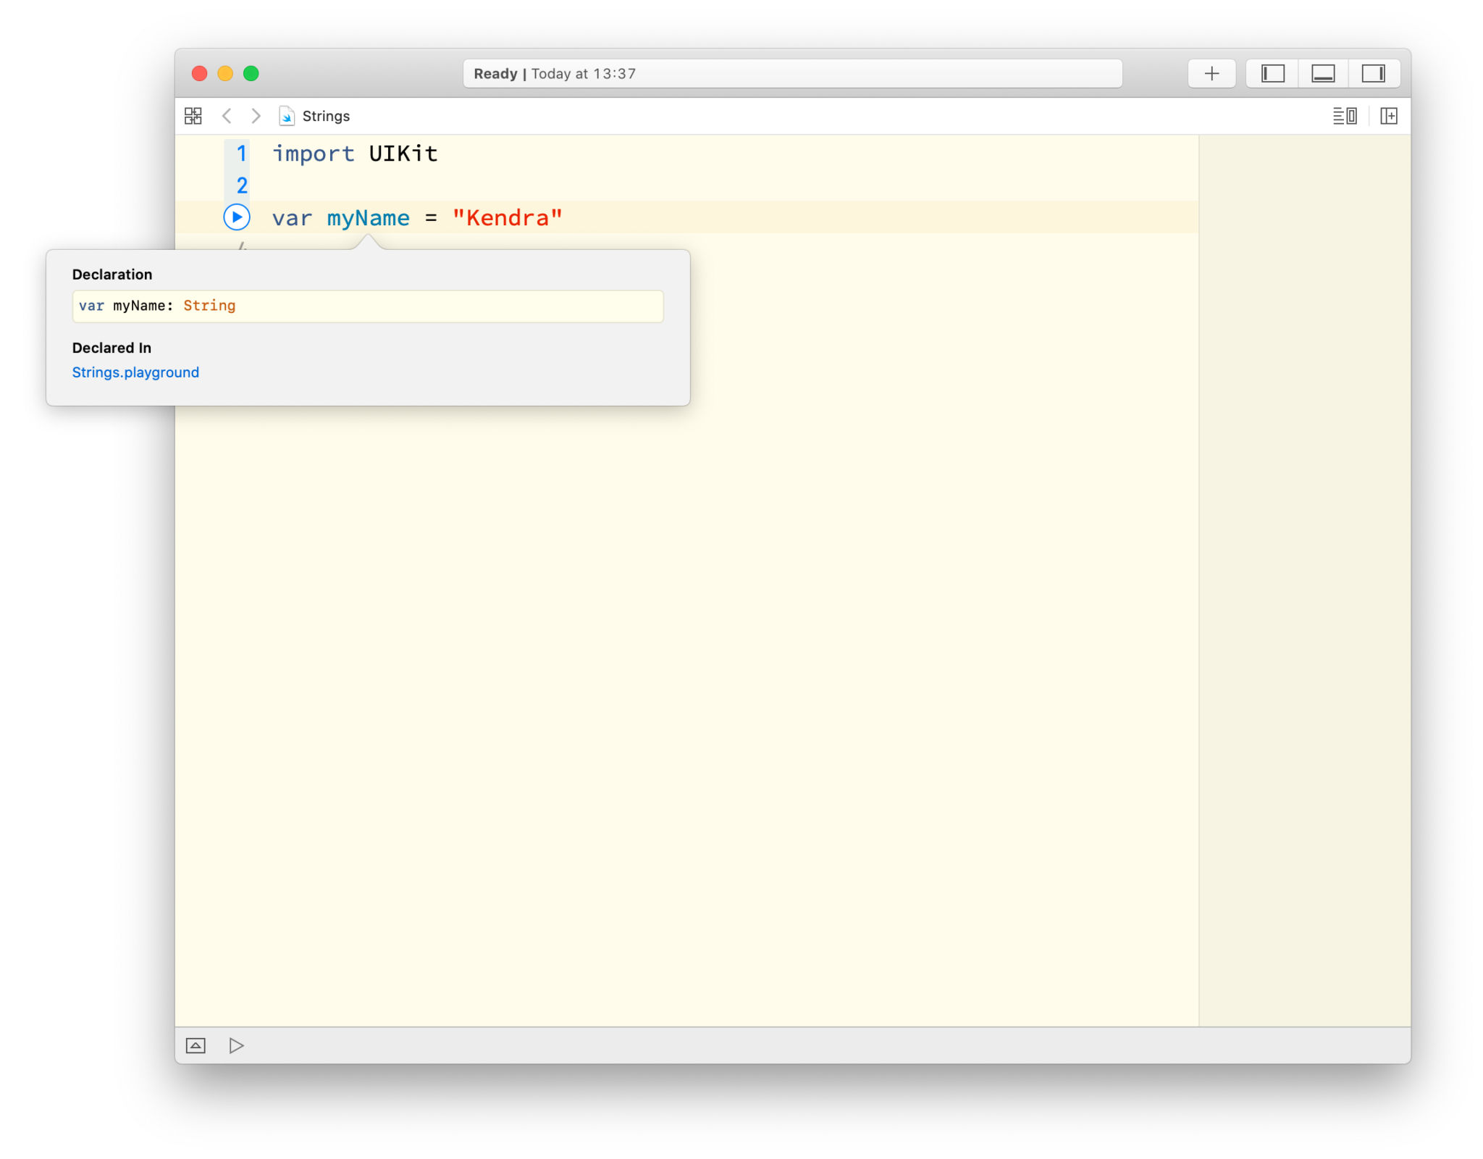Go back with the left chevron
The image size is (1483, 1159).
point(227,116)
